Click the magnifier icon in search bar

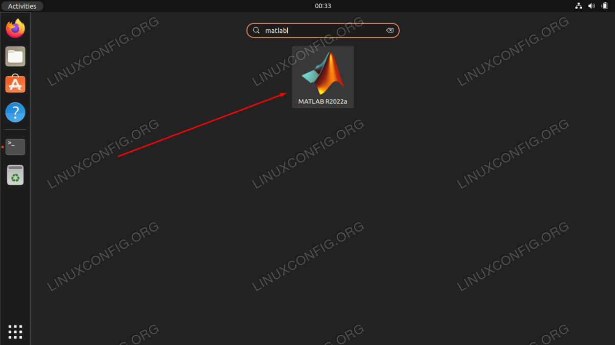(x=256, y=30)
